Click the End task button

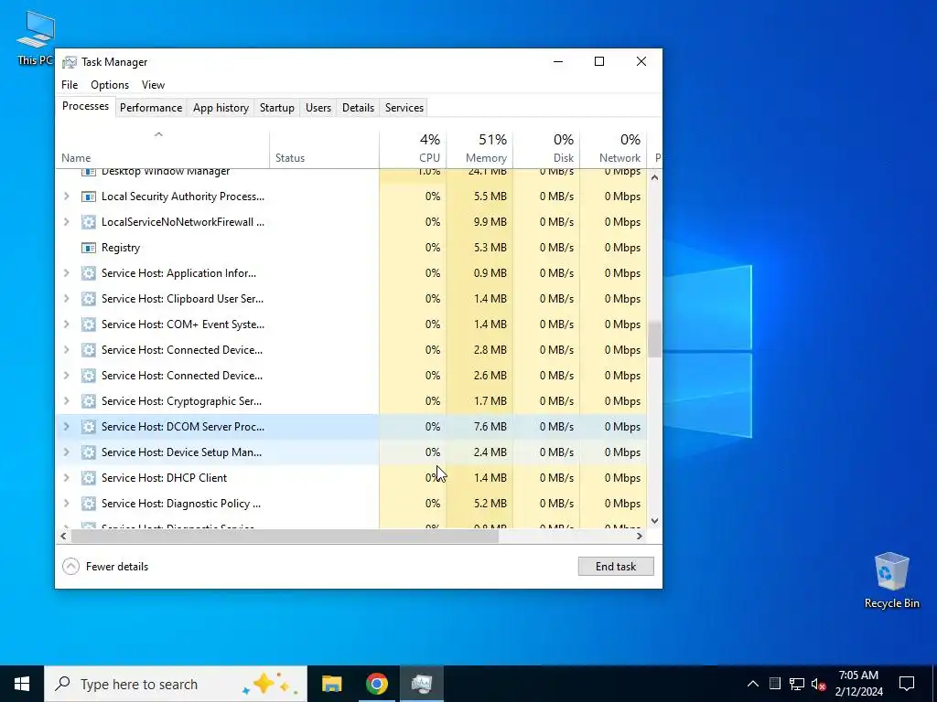click(616, 567)
